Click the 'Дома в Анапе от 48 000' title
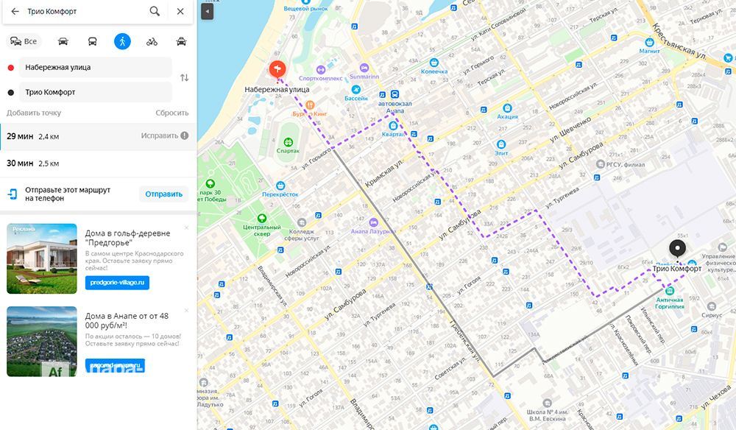736x430 pixels. 127,320
